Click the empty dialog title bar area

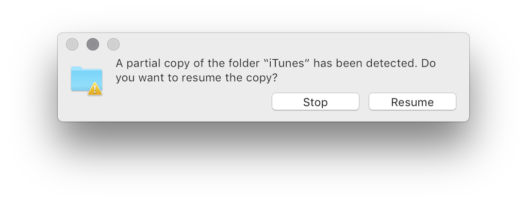click(289, 44)
